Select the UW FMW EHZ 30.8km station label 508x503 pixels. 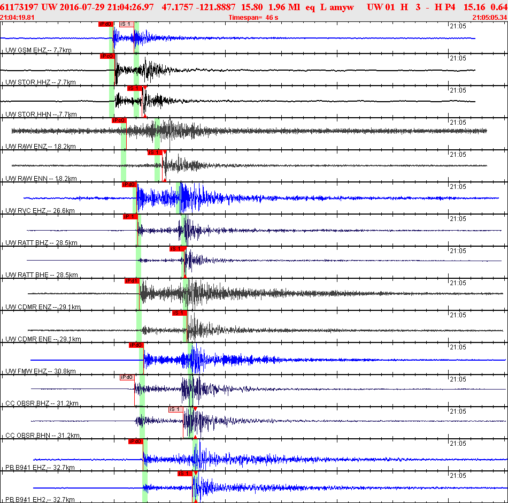click(x=41, y=371)
